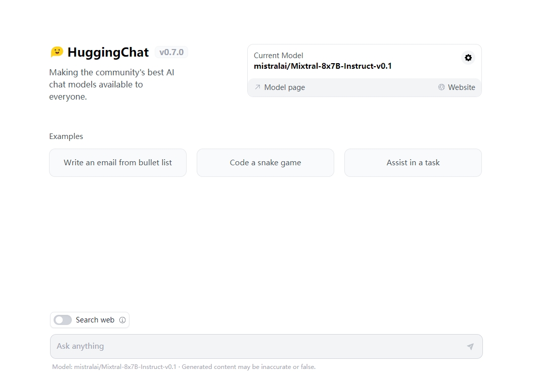Click the arrow icon beside Model page

pos(257,87)
